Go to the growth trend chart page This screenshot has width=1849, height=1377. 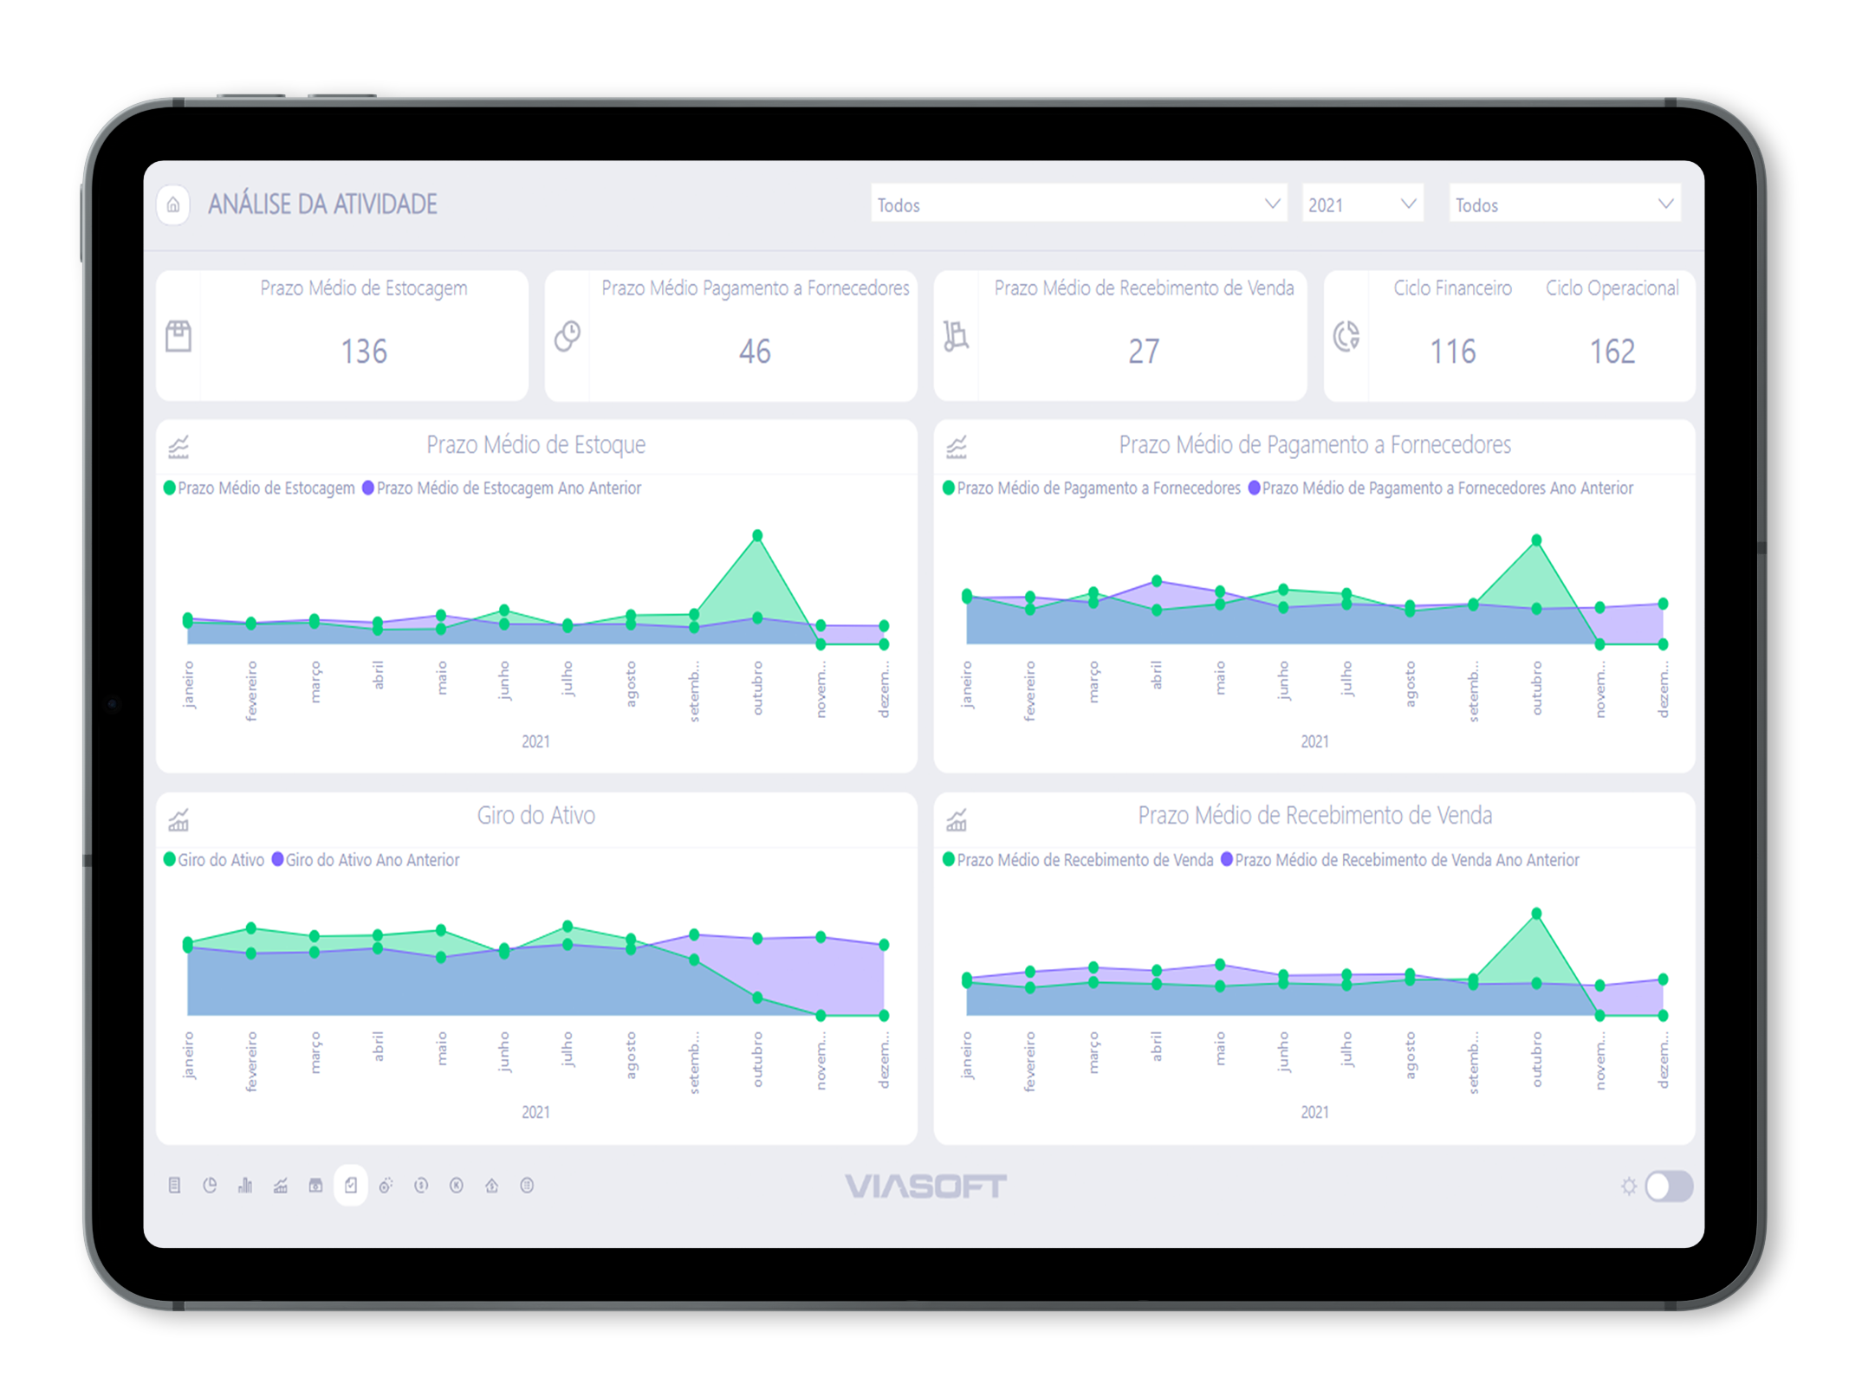coord(281,1186)
